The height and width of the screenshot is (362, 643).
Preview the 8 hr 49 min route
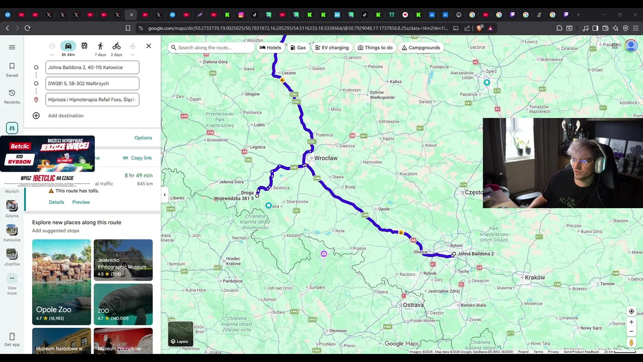point(81,202)
